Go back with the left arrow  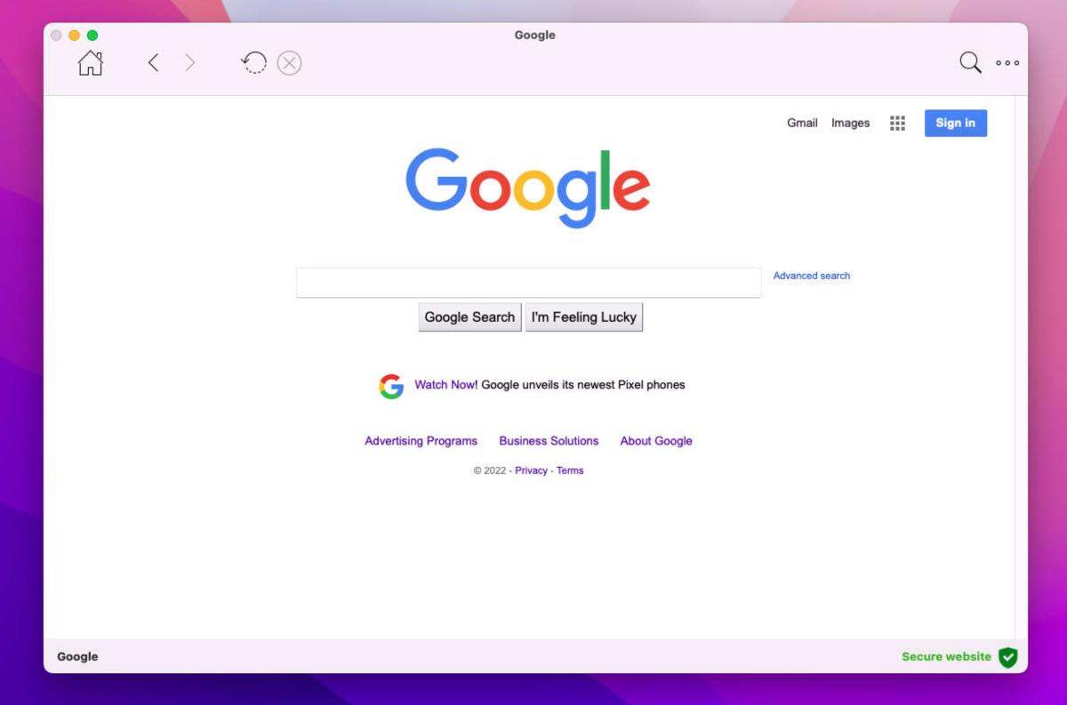tap(153, 62)
